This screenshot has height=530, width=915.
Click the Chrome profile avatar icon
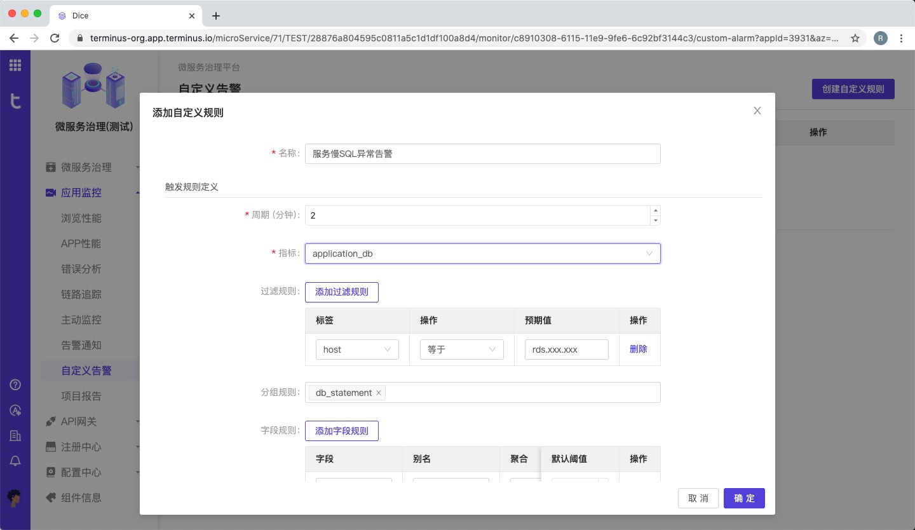881,38
